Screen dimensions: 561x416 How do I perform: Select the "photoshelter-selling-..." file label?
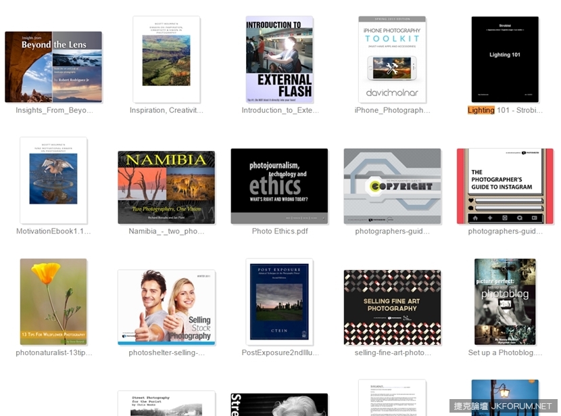(x=167, y=352)
